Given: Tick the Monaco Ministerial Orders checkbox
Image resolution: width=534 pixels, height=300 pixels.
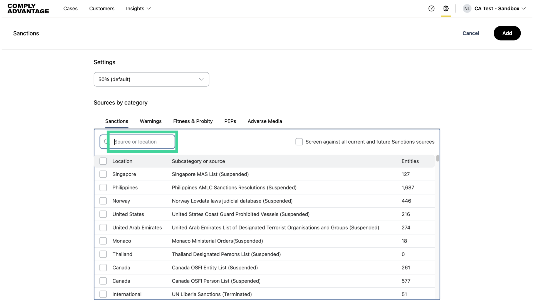Looking at the screenshot, I should (103, 241).
